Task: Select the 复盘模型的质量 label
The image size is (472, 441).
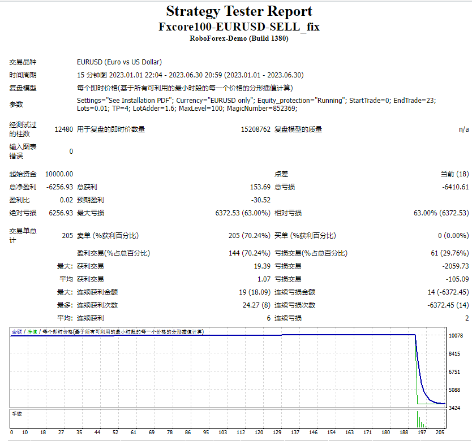Action: pyautogui.click(x=298, y=129)
